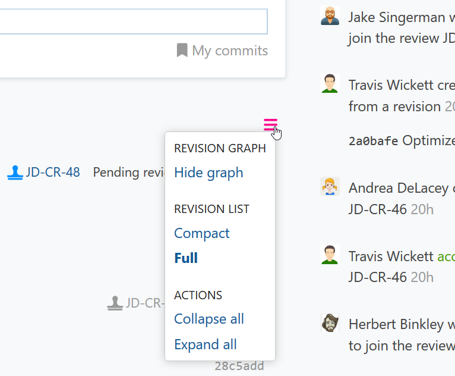Click Travis Wickett's avatar beside the accepted entry
Screen dimensions: 455x376
click(x=330, y=255)
